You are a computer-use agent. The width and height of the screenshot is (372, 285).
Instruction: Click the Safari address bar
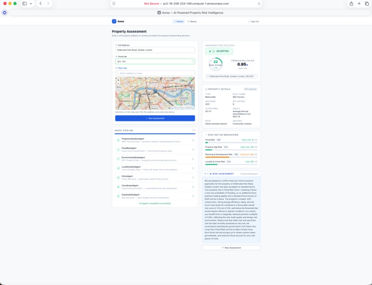[x=186, y=3]
